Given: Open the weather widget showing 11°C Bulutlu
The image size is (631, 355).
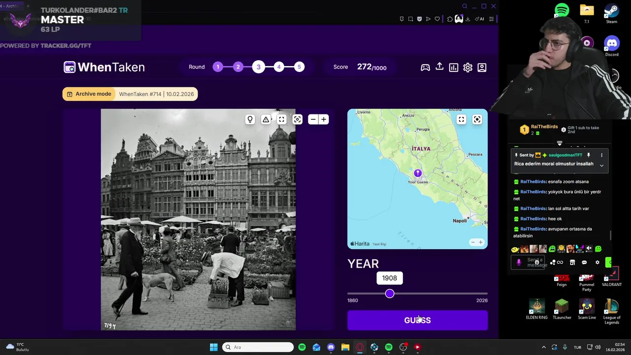Looking at the screenshot, I should coord(18,347).
